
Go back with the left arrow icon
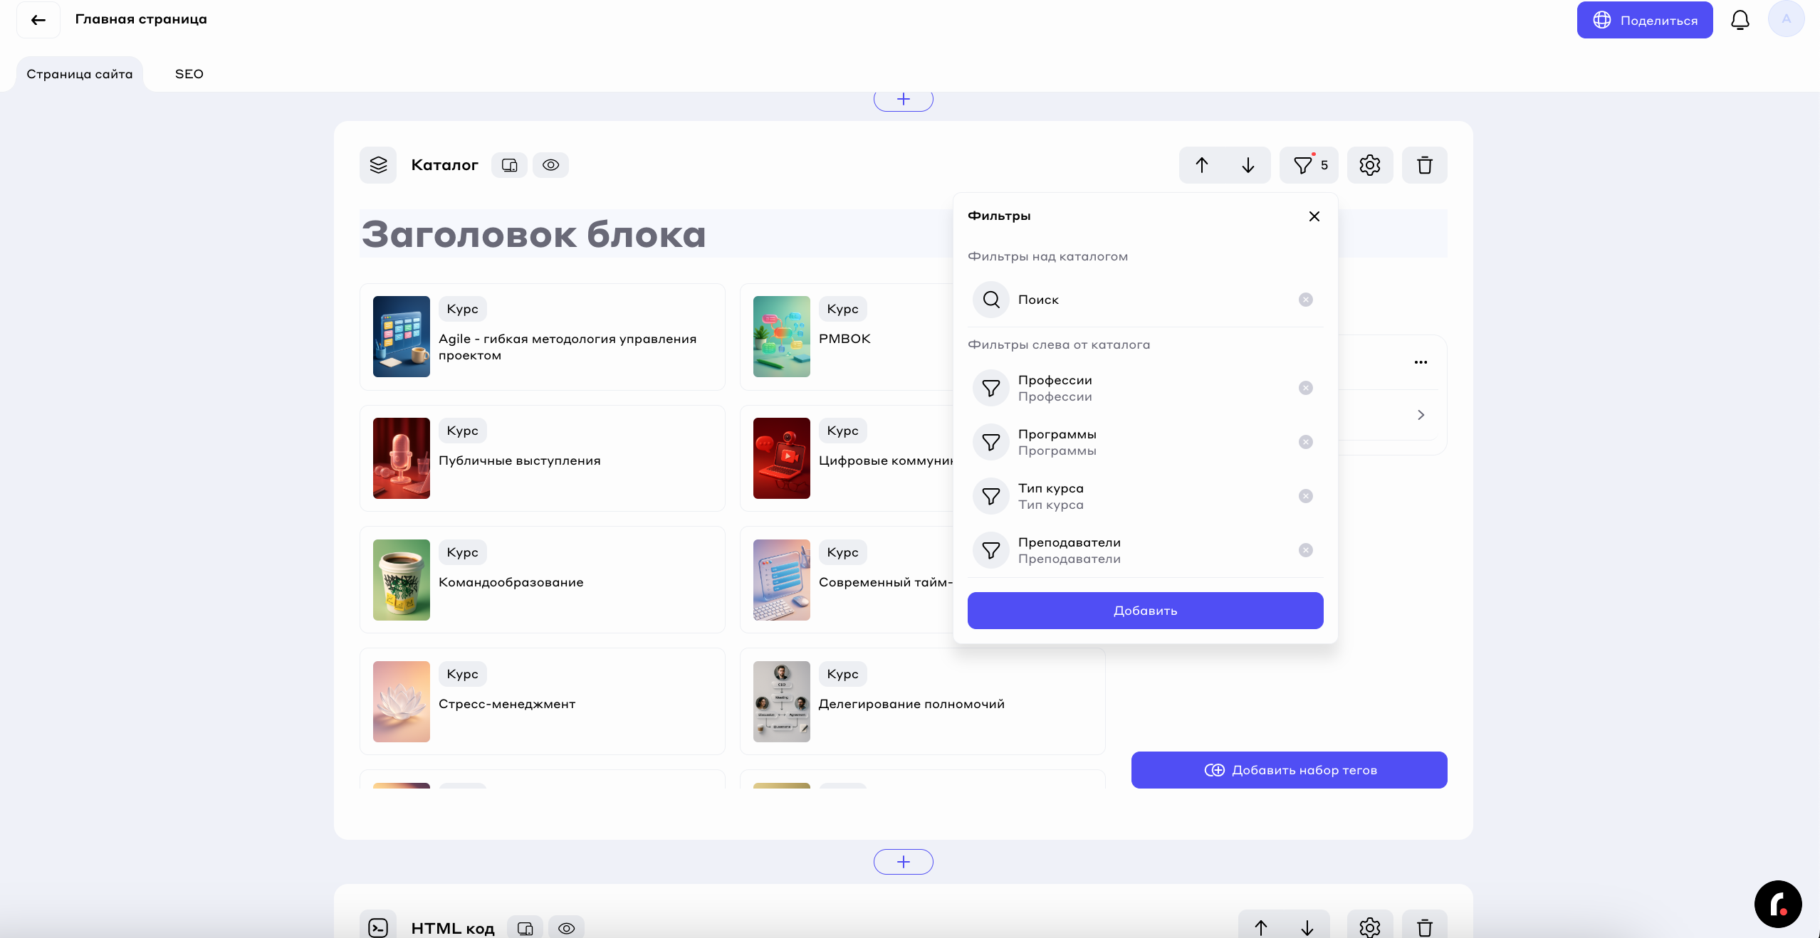(x=38, y=20)
